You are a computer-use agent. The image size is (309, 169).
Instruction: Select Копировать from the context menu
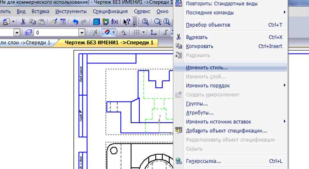[x=231, y=46]
